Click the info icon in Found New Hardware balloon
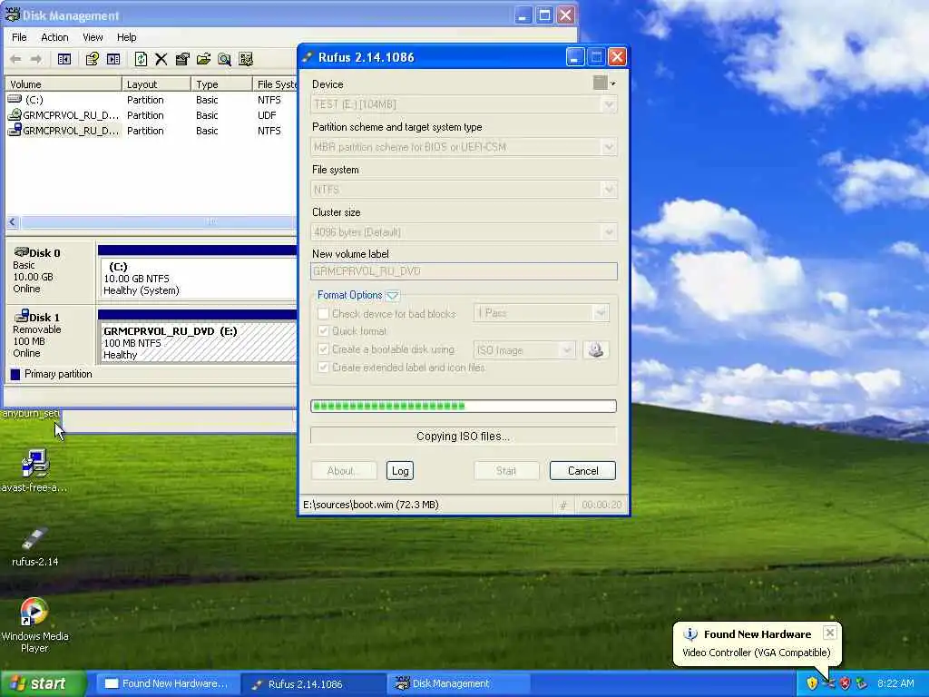Viewport: 929px width, 697px height. pyautogui.click(x=690, y=634)
